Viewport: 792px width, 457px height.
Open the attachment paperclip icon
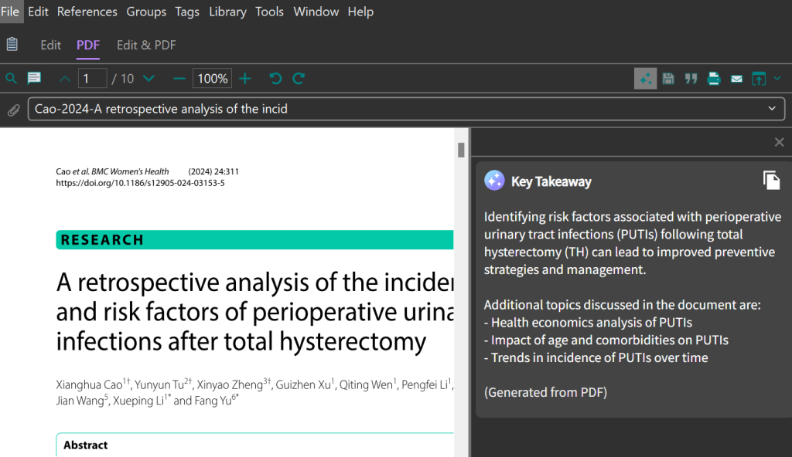(x=12, y=110)
